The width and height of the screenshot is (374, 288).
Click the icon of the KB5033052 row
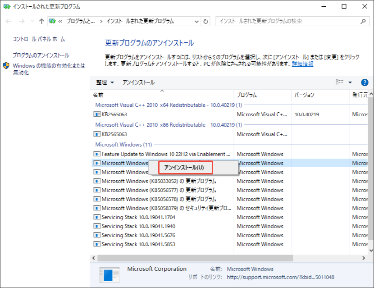tap(97, 181)
